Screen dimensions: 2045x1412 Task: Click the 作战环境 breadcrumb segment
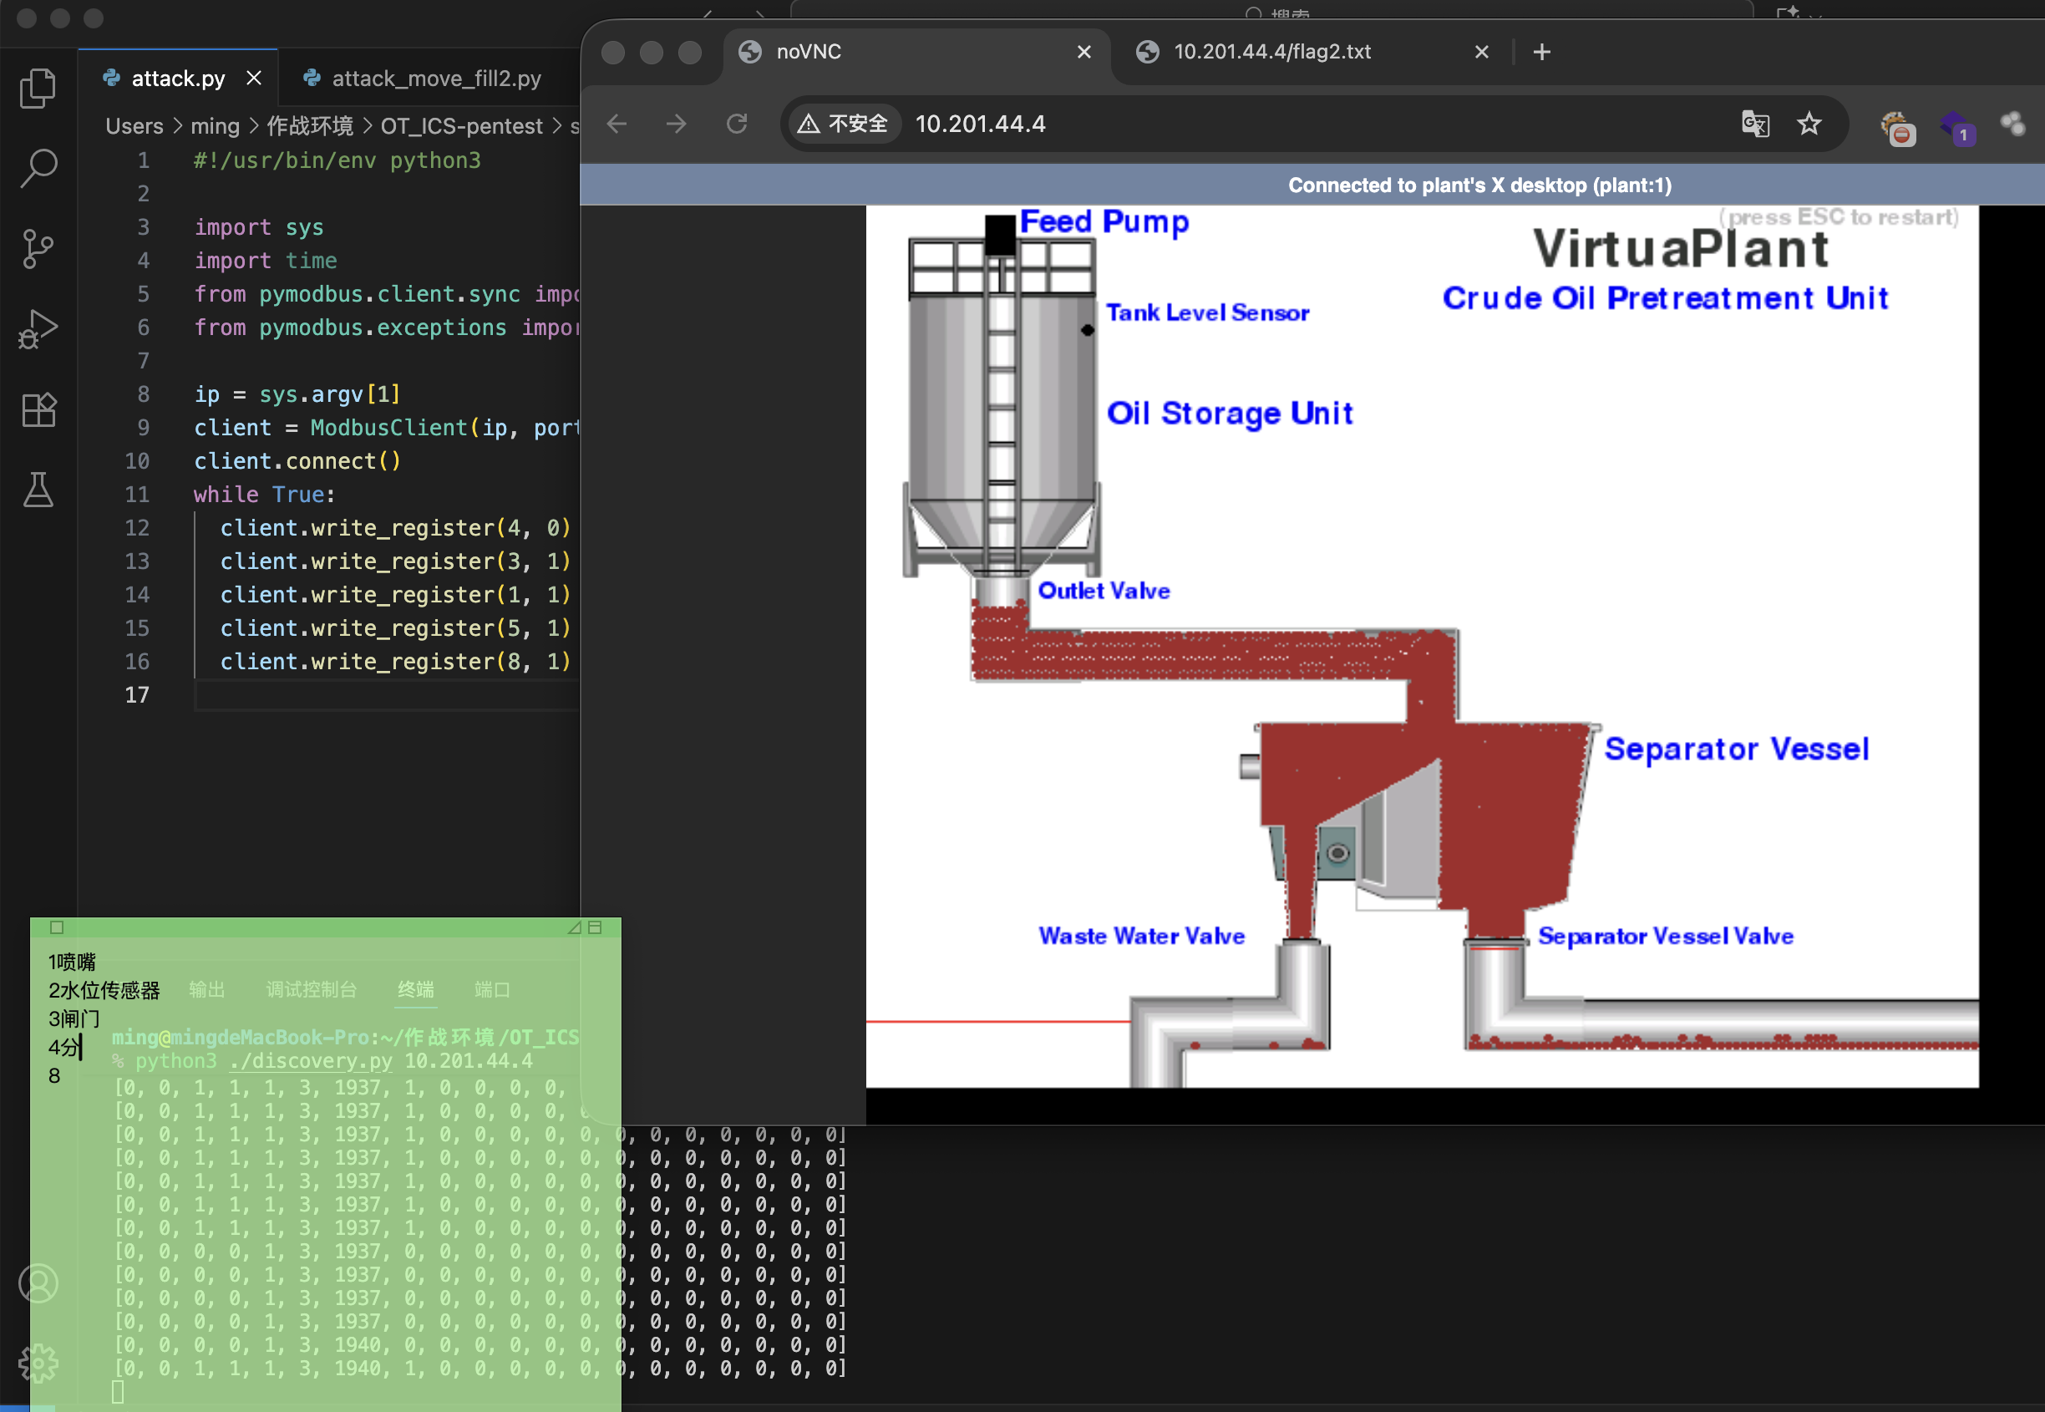click(310, 125)
